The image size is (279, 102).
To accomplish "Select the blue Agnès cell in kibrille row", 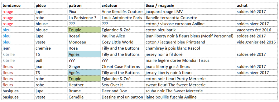I will (84, 54).
